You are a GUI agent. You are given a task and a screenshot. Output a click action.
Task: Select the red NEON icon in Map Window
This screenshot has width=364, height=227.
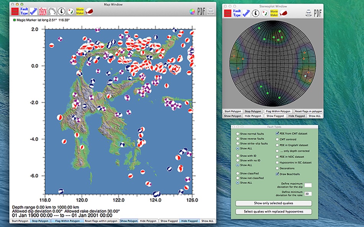(x=43, y=11)
